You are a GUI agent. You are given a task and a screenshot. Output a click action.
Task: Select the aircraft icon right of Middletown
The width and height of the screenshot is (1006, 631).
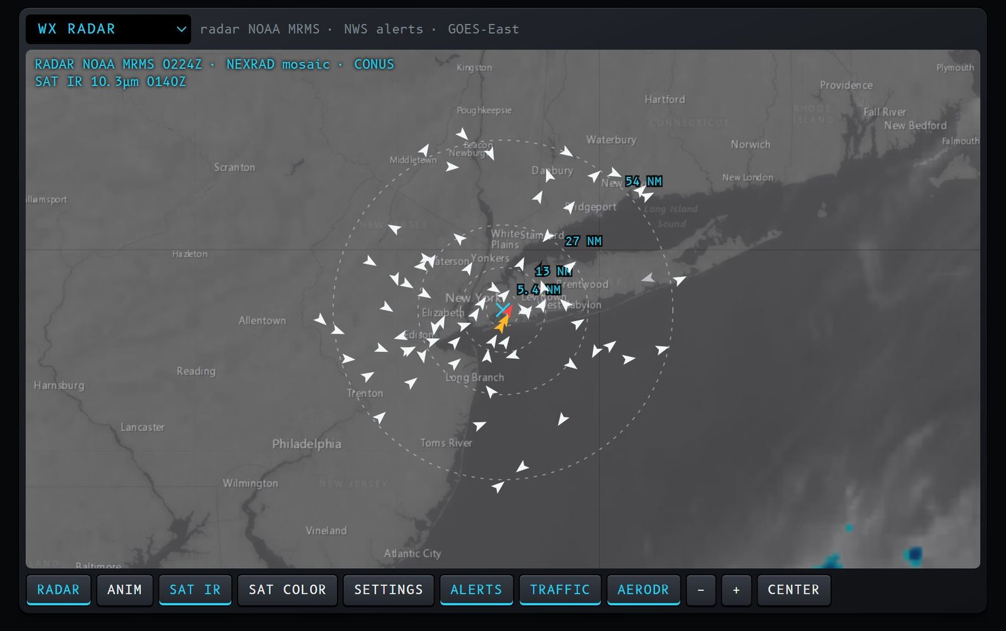[452, 167]
